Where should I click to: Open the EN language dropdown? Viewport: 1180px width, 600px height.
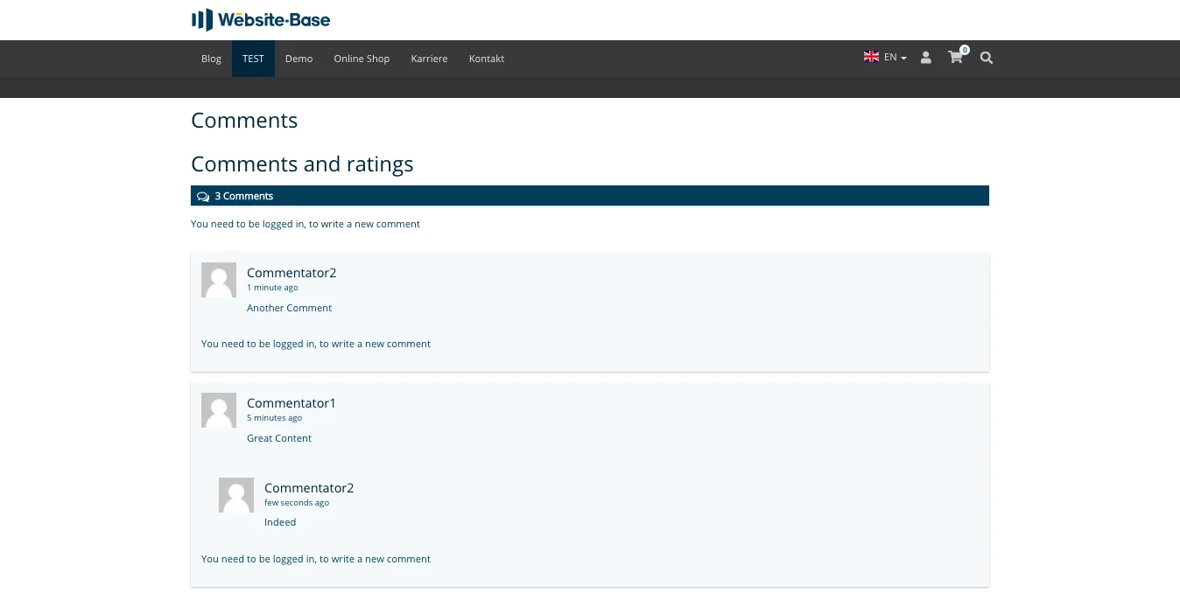tap(890, 56)
